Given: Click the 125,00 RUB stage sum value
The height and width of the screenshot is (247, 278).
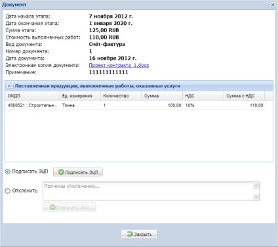Looking at the screenshot, I should coord(104,30).
